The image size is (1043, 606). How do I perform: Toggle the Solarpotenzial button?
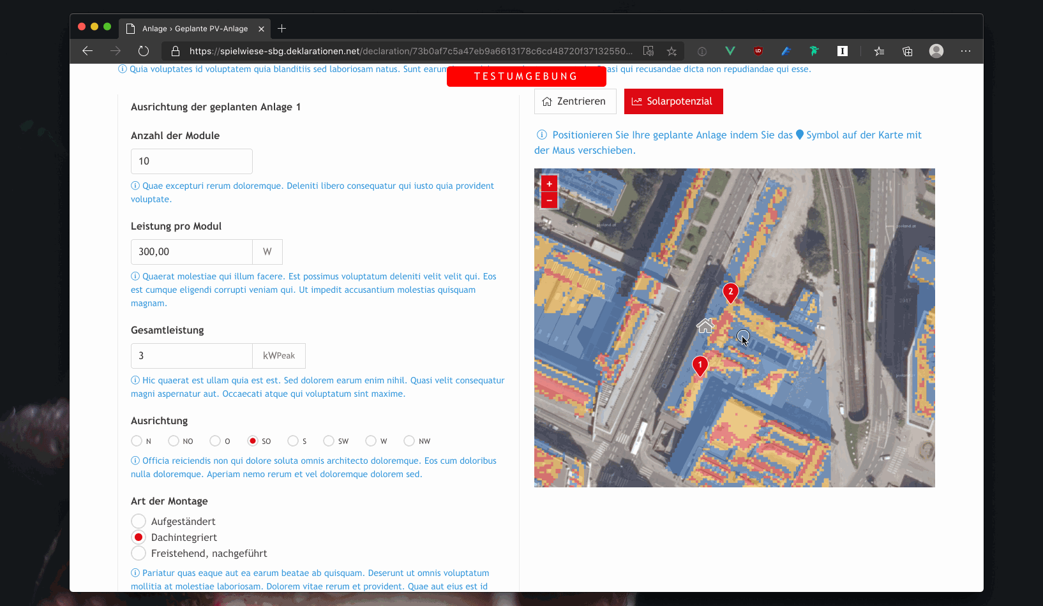[673, 101]
